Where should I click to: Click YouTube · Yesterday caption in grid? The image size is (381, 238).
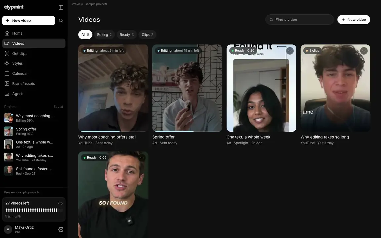(317, 143)
